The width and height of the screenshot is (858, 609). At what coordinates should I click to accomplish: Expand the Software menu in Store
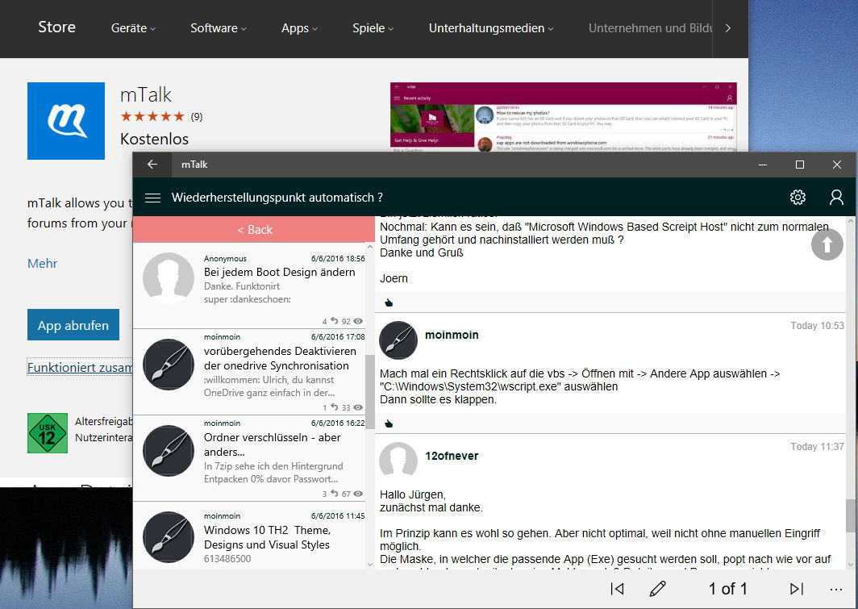218,28
